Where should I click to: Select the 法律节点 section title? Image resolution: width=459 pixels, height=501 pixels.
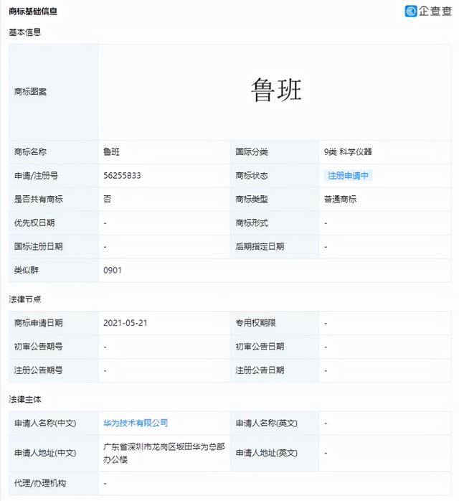[25, 299]
